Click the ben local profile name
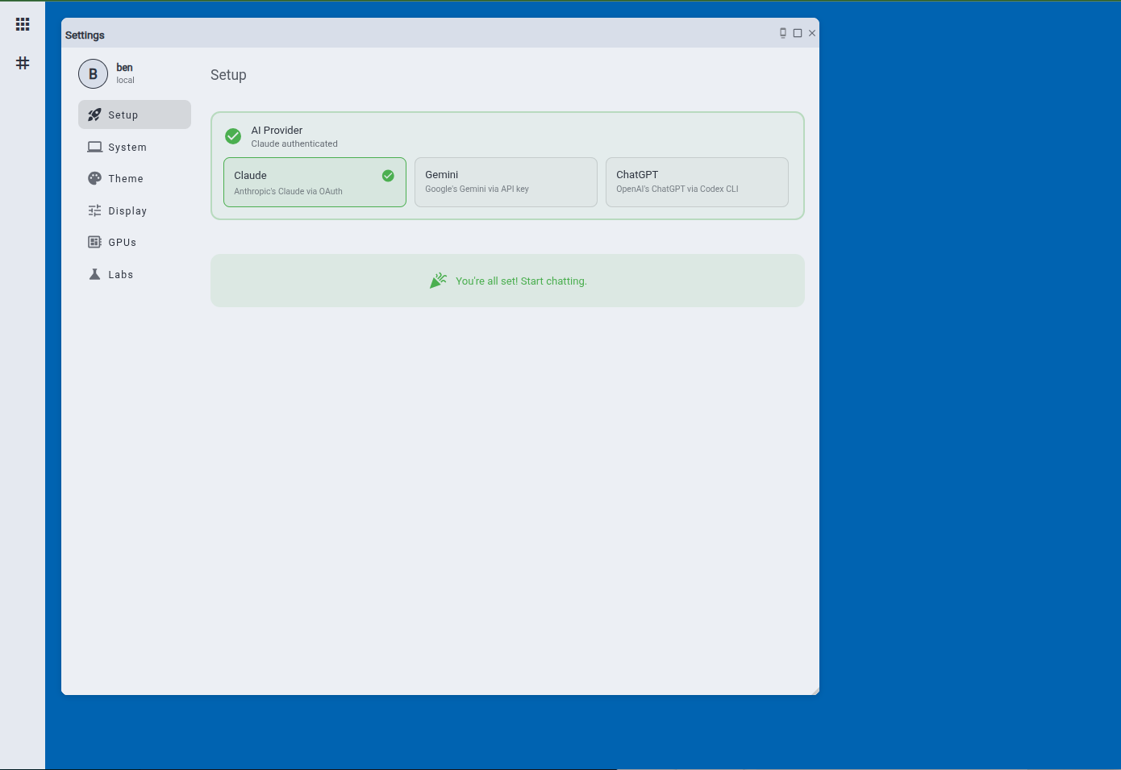The image size is (1121, 770). click(x=124, y=73)
